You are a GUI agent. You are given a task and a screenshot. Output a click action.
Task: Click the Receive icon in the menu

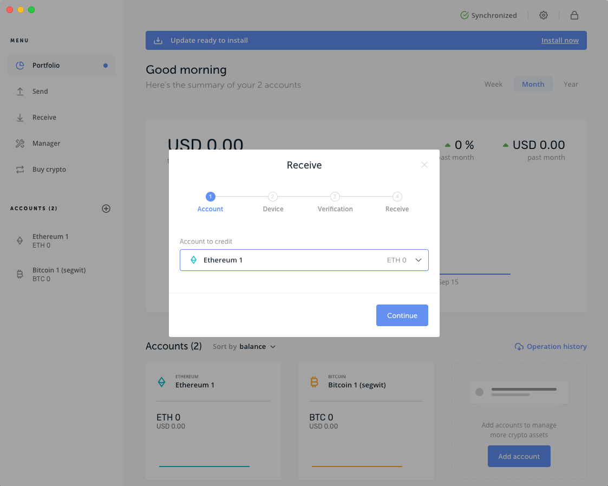click(x=20, y=117)
